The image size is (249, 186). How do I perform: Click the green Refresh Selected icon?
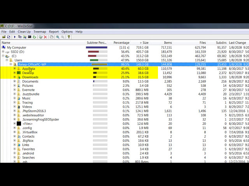pyautogui.click(x=34, y=37)
